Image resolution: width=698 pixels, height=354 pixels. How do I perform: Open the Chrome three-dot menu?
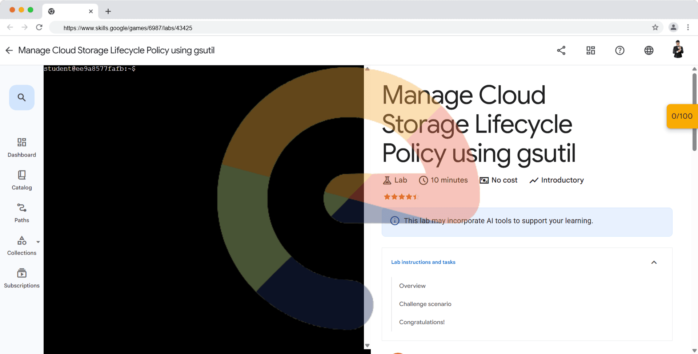point(688,27)
